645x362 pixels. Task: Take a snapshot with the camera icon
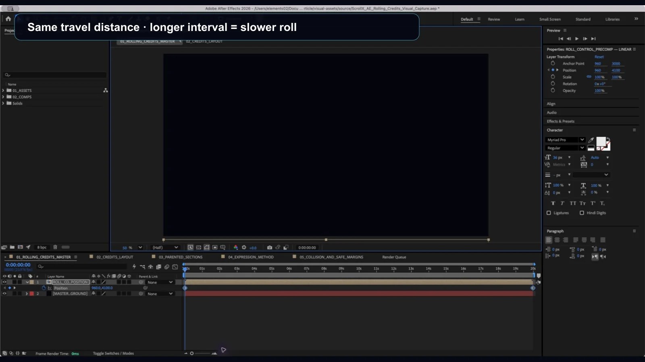click(270, 247)
